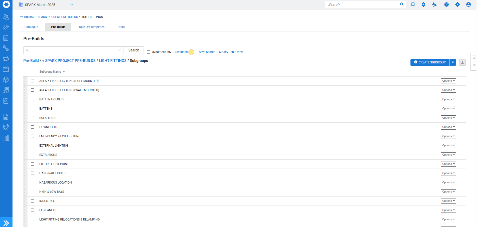Screen dimensions: 477x227
Task: Click the bookmark icon in top bar
Action: pyautogui.click(x=413, y=4)
